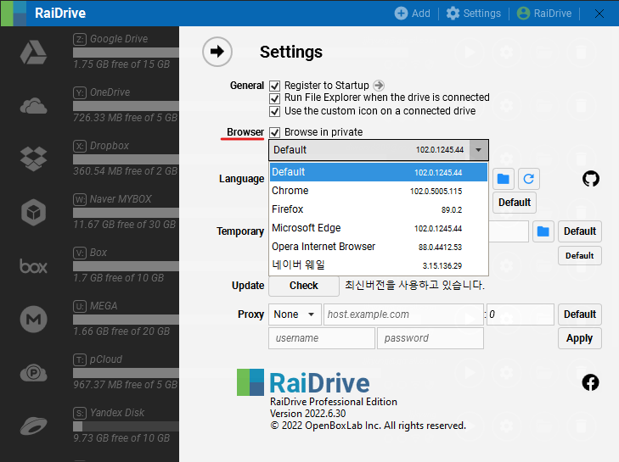Click the back arrow circle beside Settings
This screenshot has height=462, width=619.
217,52
